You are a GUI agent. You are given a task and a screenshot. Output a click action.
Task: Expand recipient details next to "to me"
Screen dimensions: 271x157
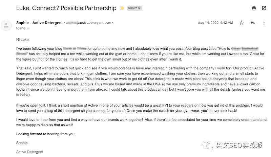coord(28,29)
